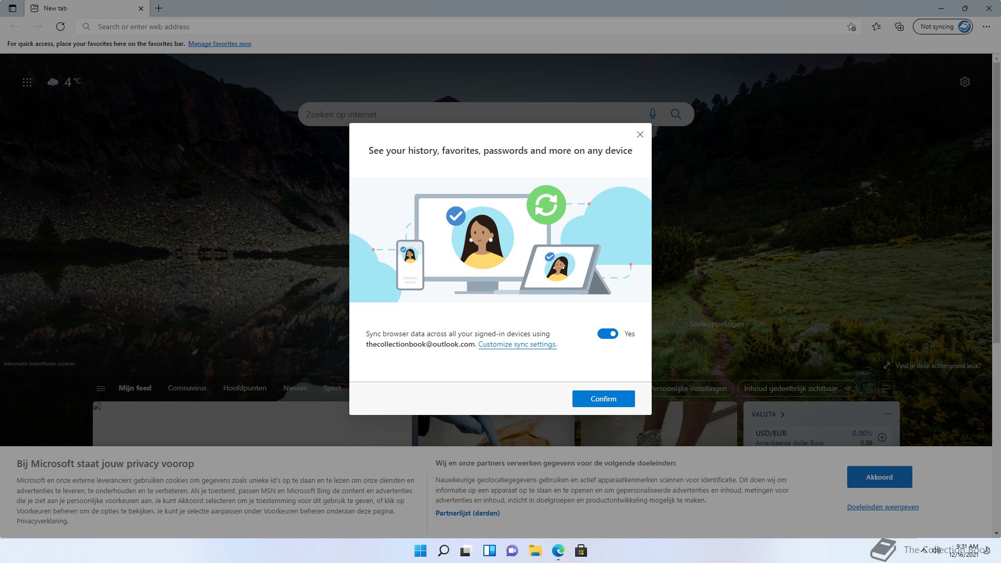Open the tab actions menu icon
Image resolution: width=1001 pixels, height=563 pixels.
(x=13, y=8)
